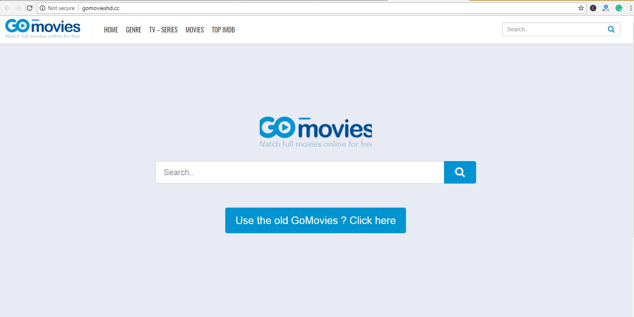Click the GoMovies logo in the header
This screenshot has width=634, height=317.
pos(42,29)
